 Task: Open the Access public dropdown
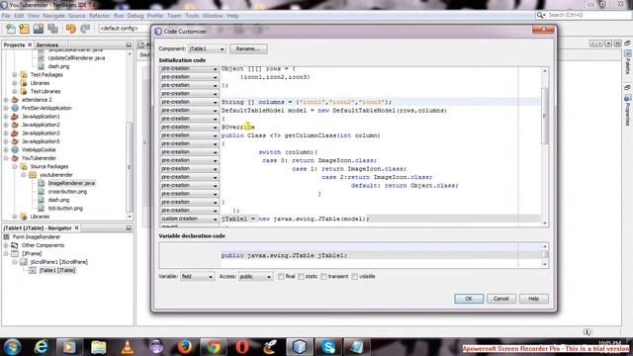[x=255, y=277]
